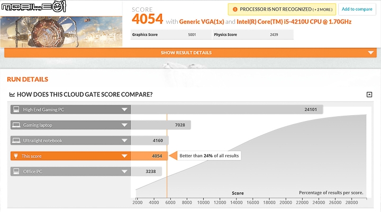
Task: Click the High End Gaming PC computer icon
Action: pos(16,109)
